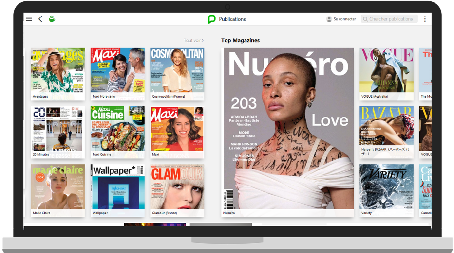
Task: Go back with the arrow icon
Action: coord(40,19)
